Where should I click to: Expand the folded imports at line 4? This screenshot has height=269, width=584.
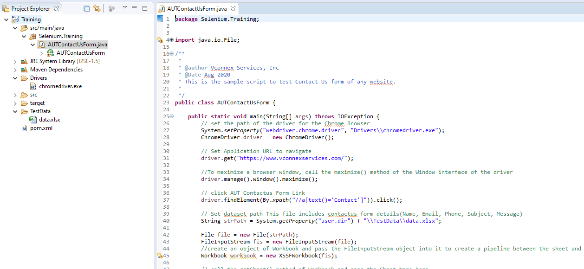[171, 40]
